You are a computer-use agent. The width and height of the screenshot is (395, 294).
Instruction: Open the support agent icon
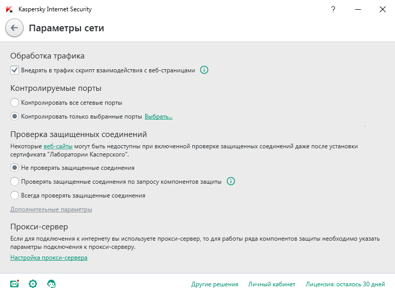(51, 284)
